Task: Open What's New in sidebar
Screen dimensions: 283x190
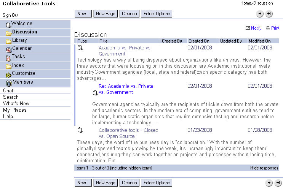Action: (16, 104)
